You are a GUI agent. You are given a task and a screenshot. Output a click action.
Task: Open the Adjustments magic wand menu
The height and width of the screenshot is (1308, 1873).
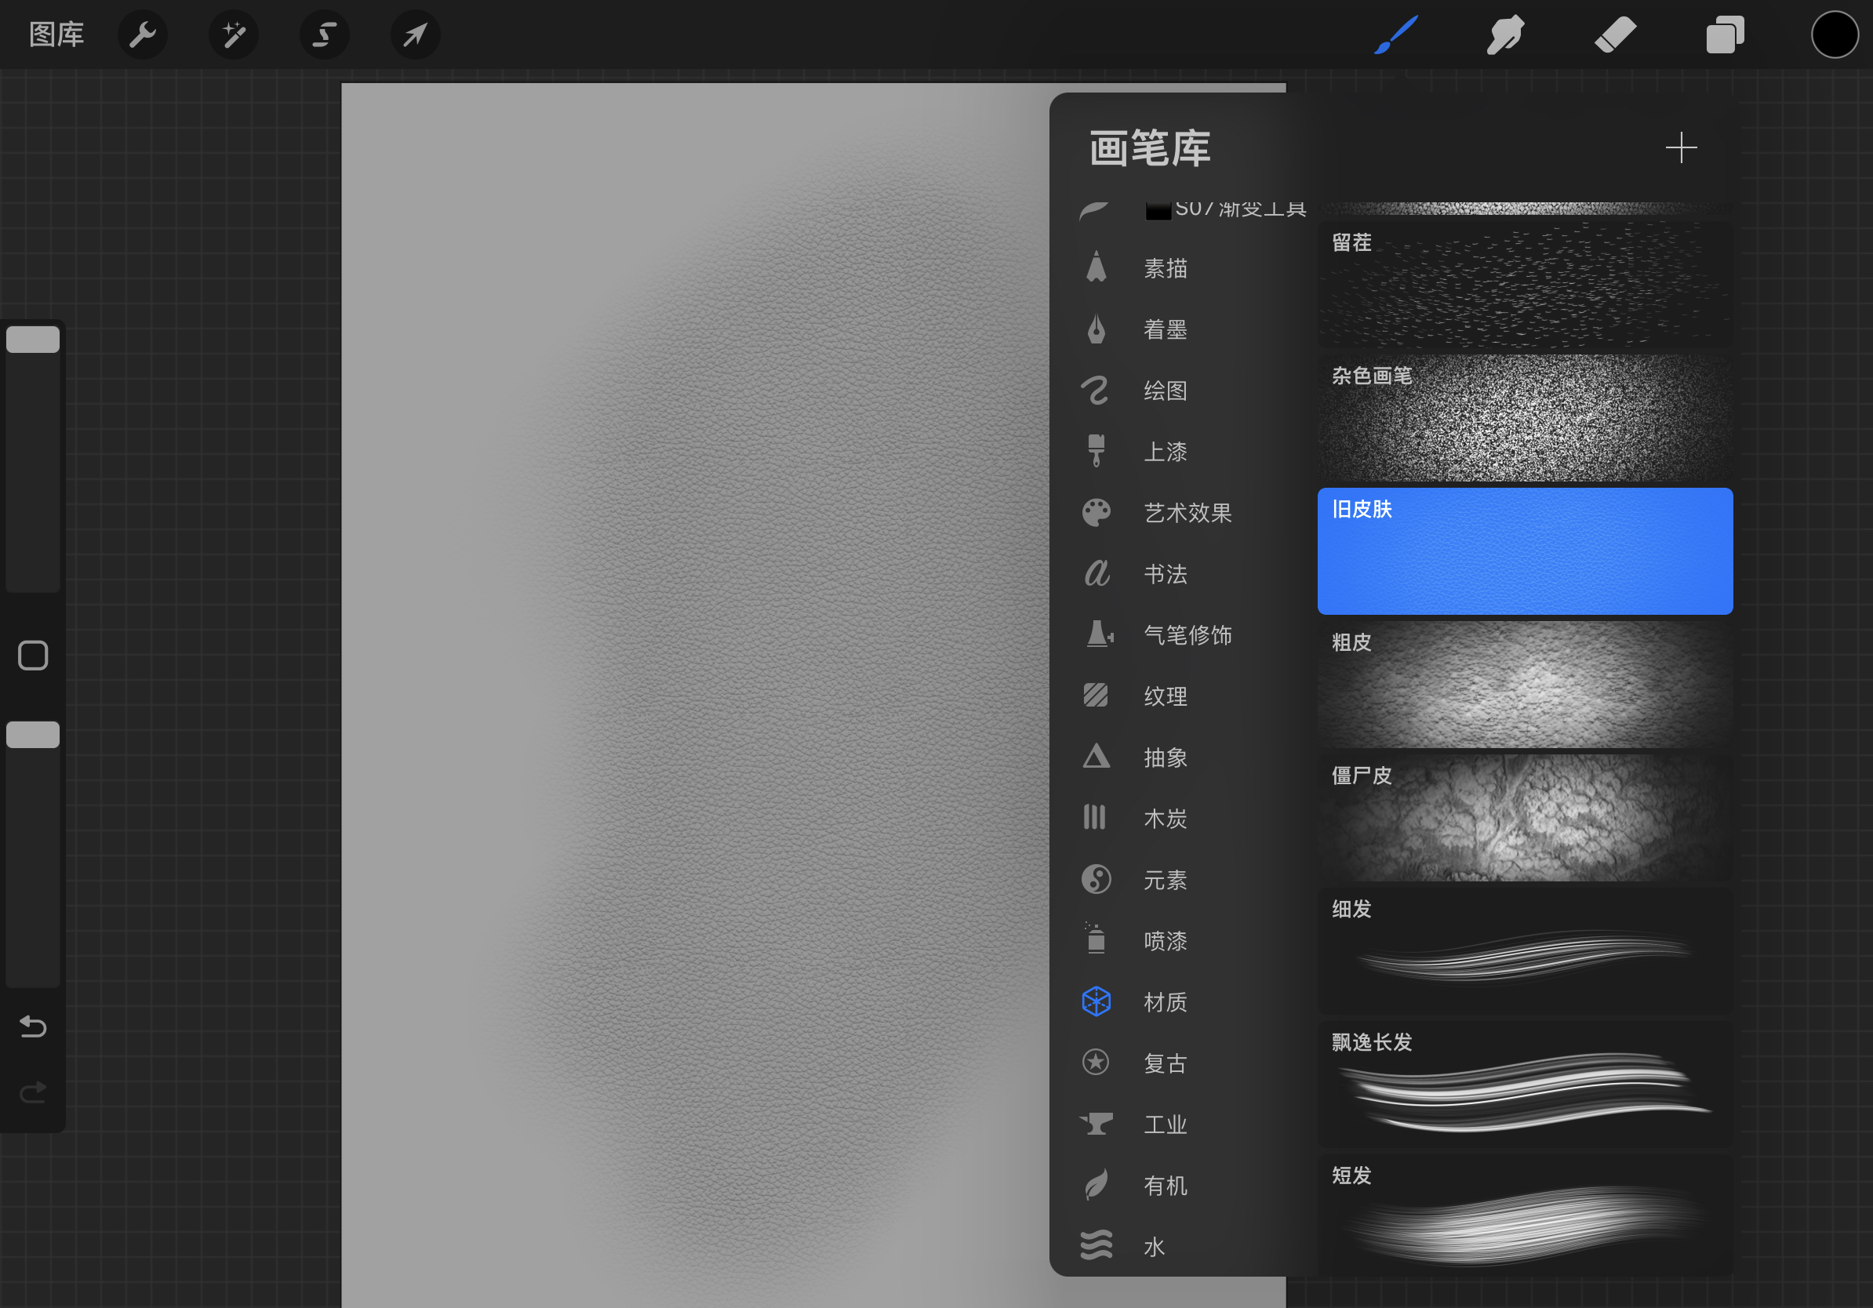[233, 35]
